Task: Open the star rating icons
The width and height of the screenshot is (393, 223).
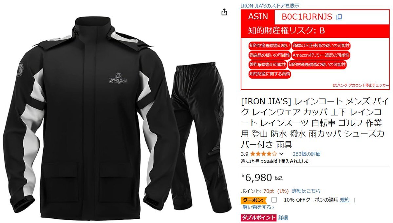Action: click(x=264, y=154)
